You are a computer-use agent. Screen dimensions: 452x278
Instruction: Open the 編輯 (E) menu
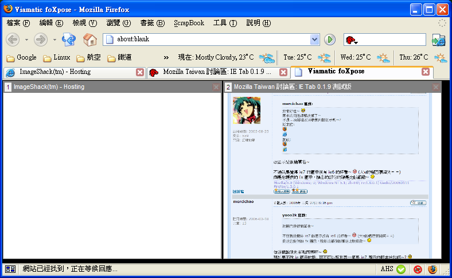point(51,23)
